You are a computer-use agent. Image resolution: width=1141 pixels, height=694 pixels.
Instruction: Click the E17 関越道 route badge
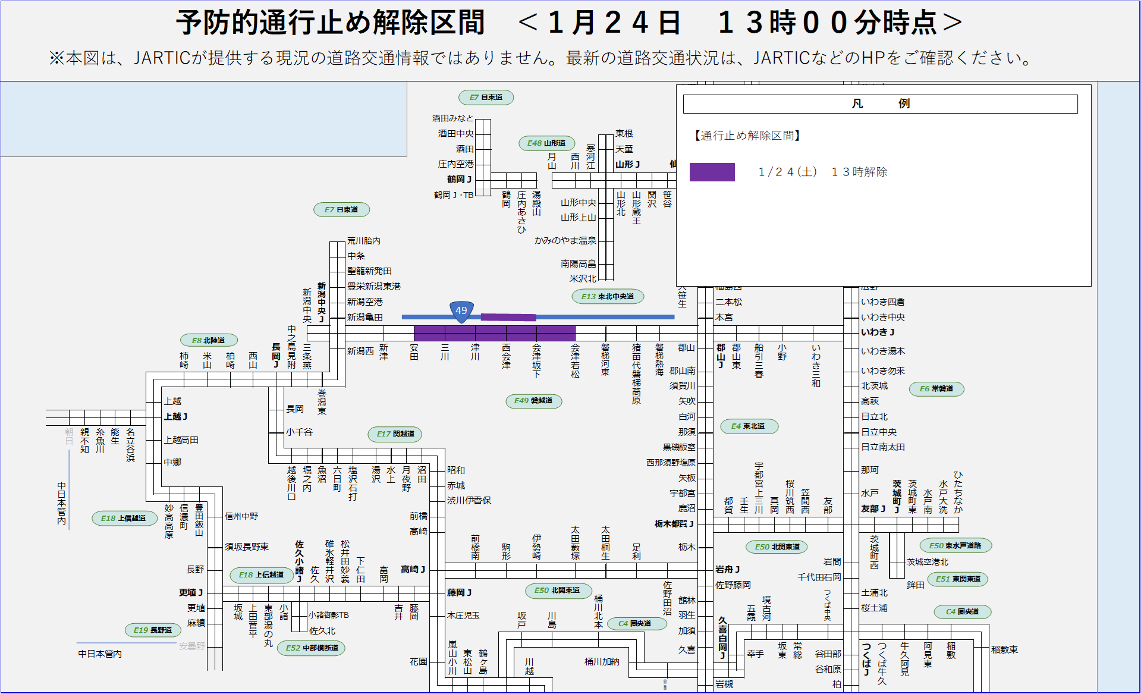point(395,434)
